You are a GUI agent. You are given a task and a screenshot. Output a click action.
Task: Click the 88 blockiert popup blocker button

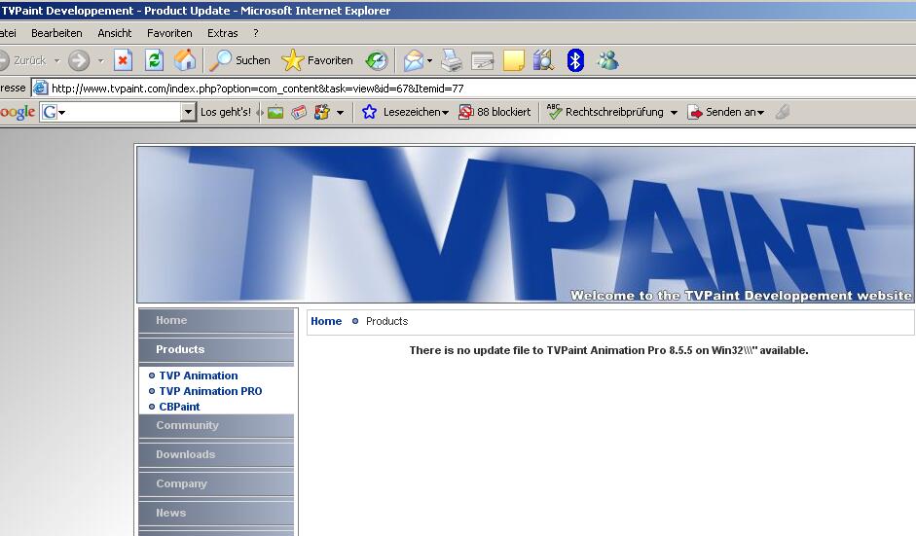(x=495, y=112)
